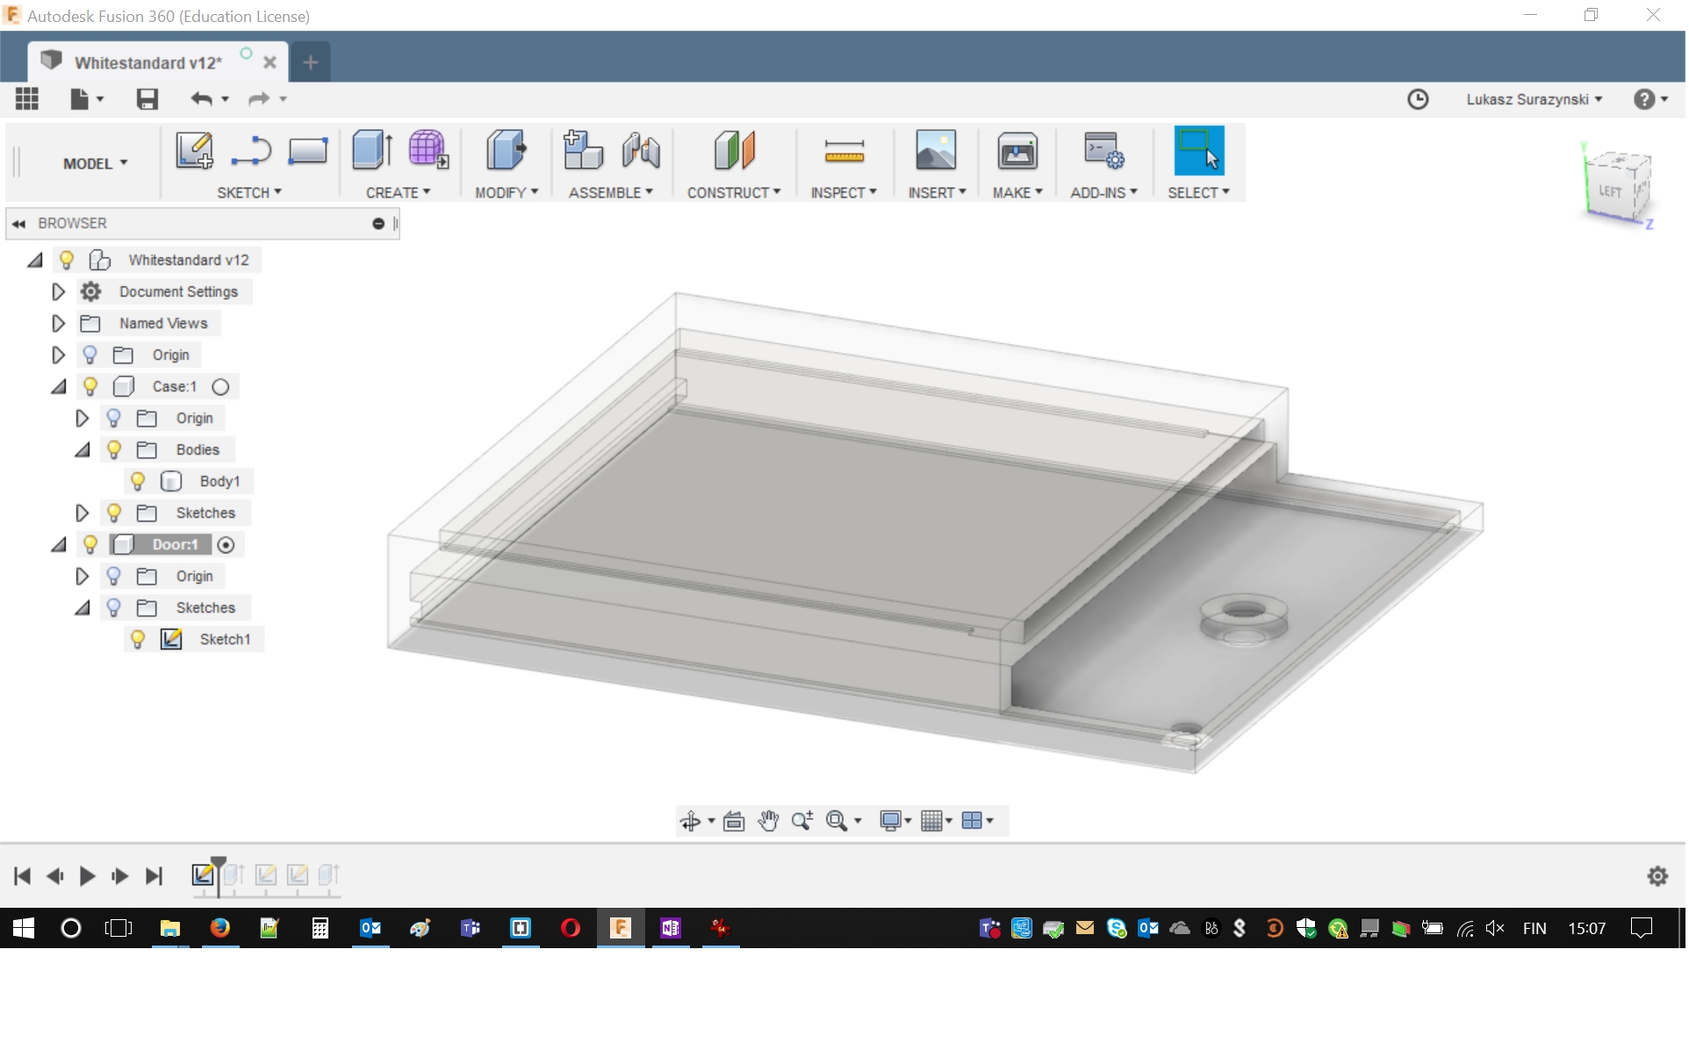This screenshot has width=1689, height=1050.
Task: Jump to the timeline beginning
Action: point(22,877)
